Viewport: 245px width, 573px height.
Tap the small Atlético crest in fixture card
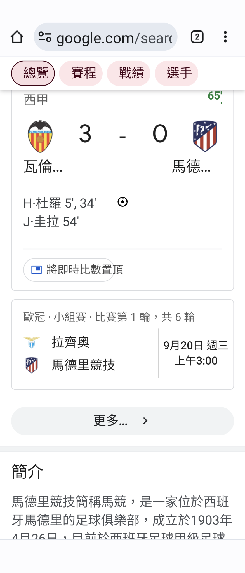click(32, 365)
